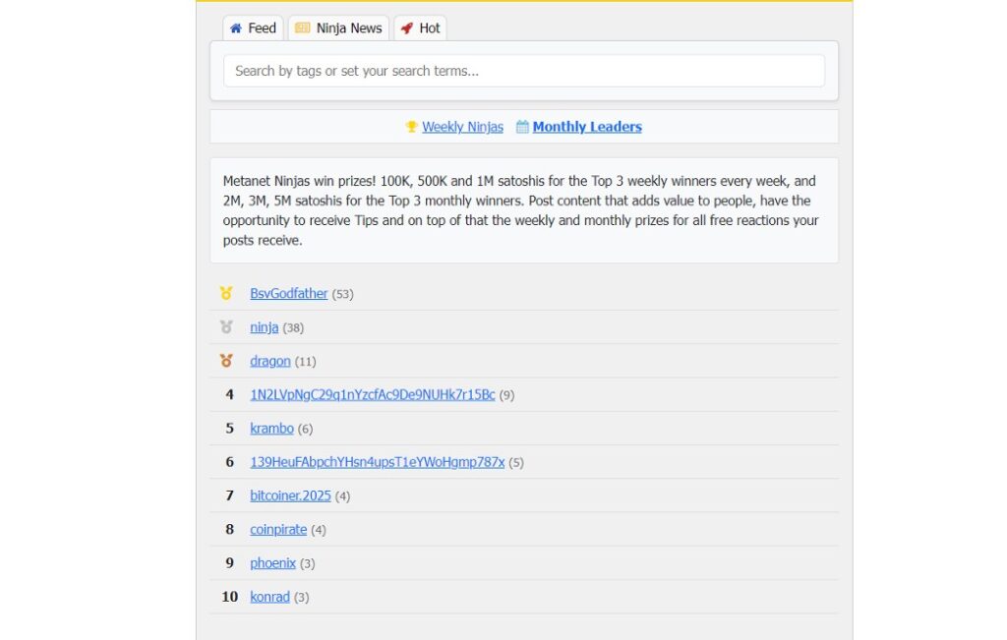Image resolution: width=1007 pixels, height=640 pixels.
Task: Open the 1N2LVpNgC29q1n address profile link
Action: (x=372, y=394)
